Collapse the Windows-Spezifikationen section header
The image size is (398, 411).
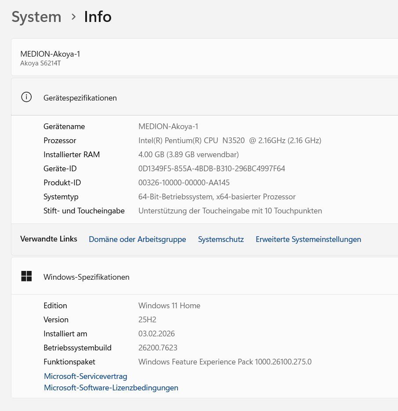point(205,276)
